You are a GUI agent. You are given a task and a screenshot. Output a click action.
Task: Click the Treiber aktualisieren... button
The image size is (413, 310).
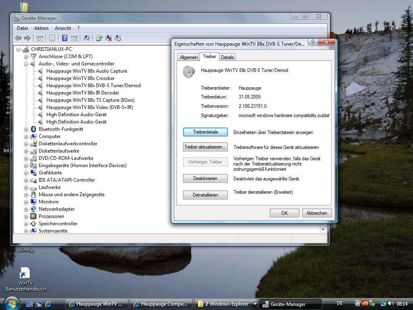click(205, 147)
